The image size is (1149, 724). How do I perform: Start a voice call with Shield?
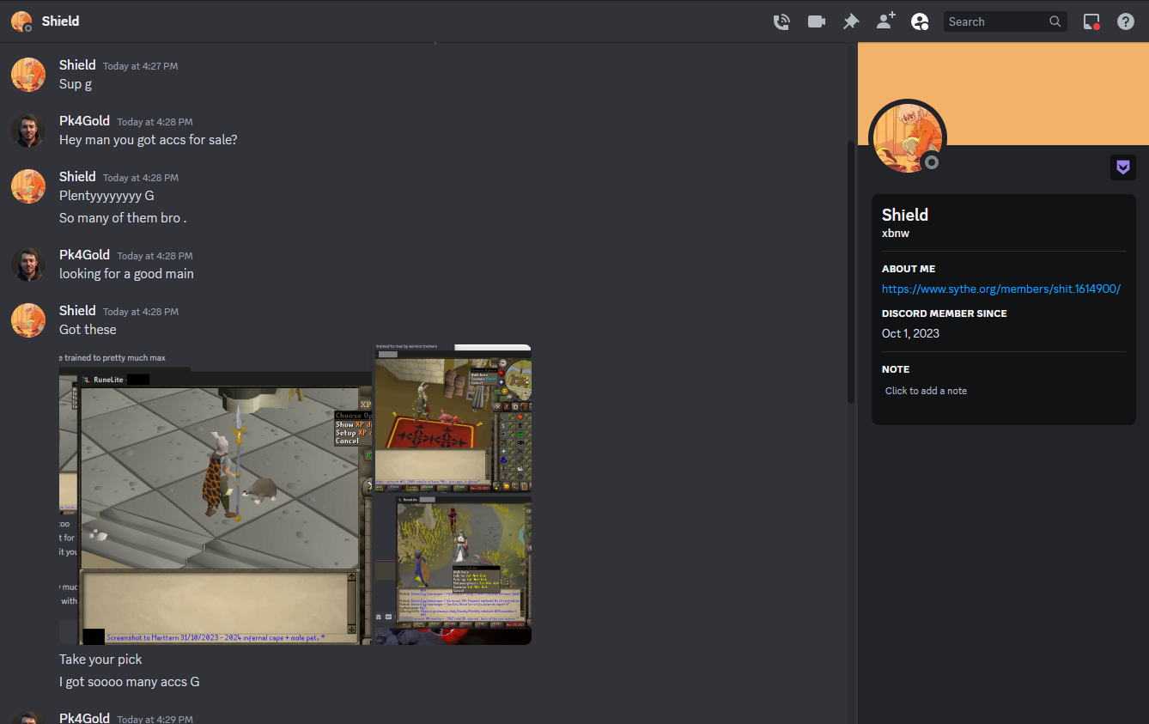pos(781,21)
